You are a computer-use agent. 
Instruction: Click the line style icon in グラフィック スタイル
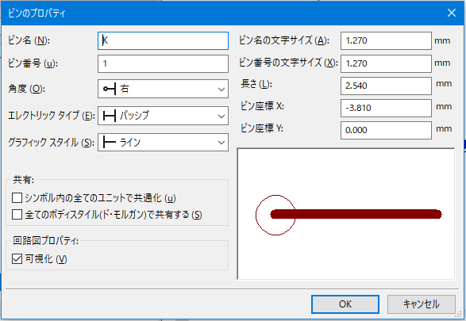click(109, 143)
